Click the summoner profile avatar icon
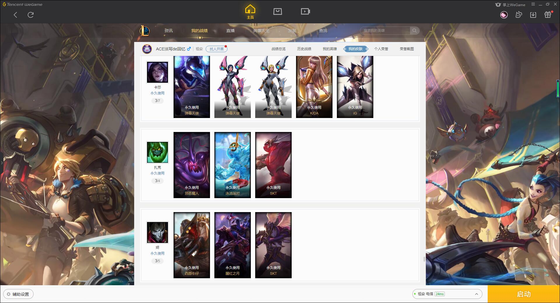Viewport: 560px width, 303px height. click(147, 49)
